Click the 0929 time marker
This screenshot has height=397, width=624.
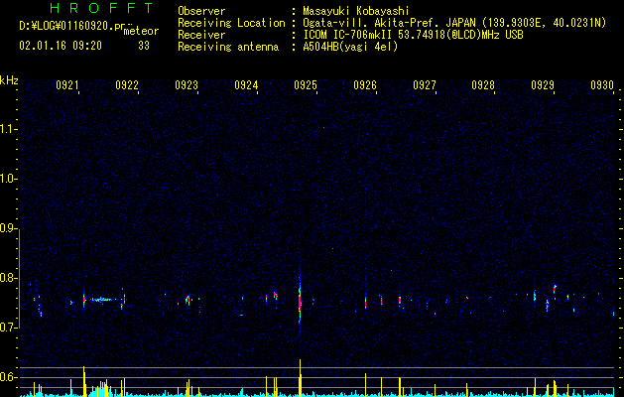[543, 84]
